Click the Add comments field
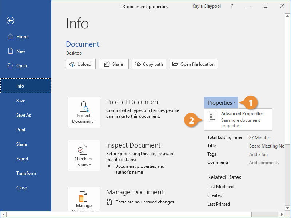 click(x=264, y=163)
